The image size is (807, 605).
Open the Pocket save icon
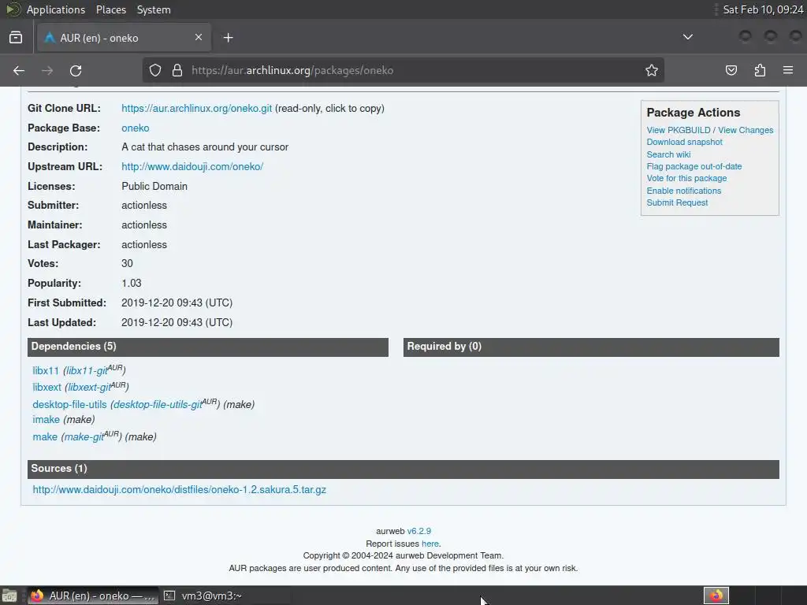point(731,70)
